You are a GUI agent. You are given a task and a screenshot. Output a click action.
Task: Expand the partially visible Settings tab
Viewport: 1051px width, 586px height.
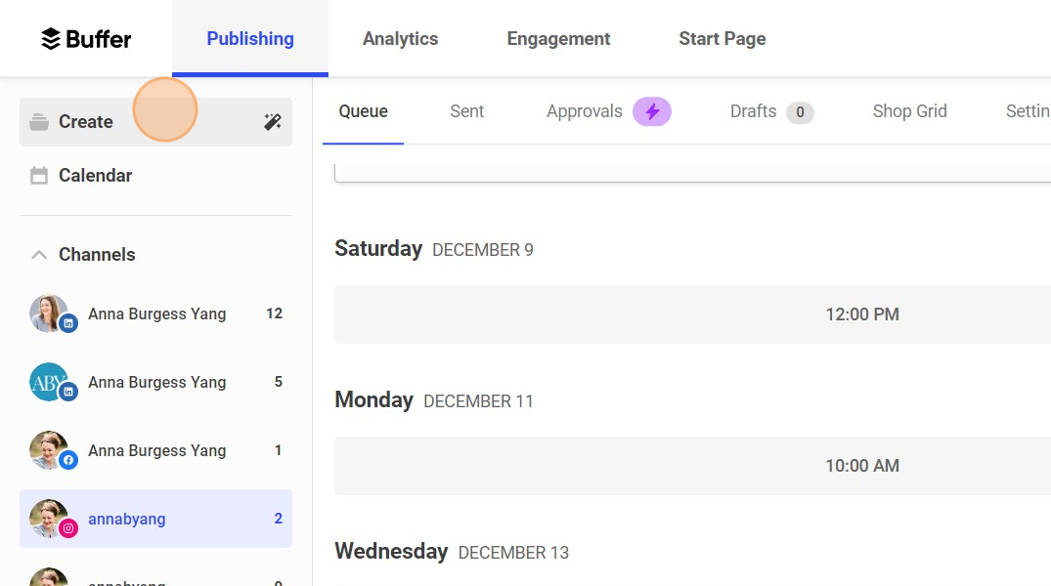coord(1027,111)
